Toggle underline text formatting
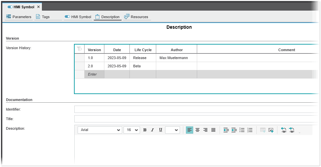This screenshot has height=167, width=321. click(160, 130)
